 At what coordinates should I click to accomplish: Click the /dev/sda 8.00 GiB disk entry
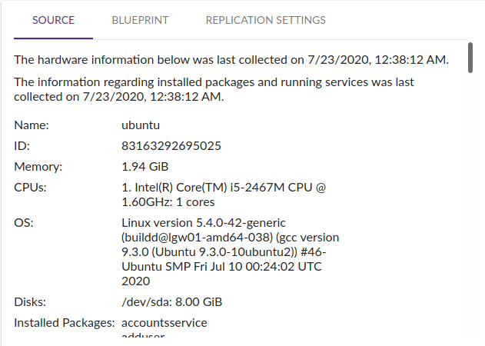[172, 301]
